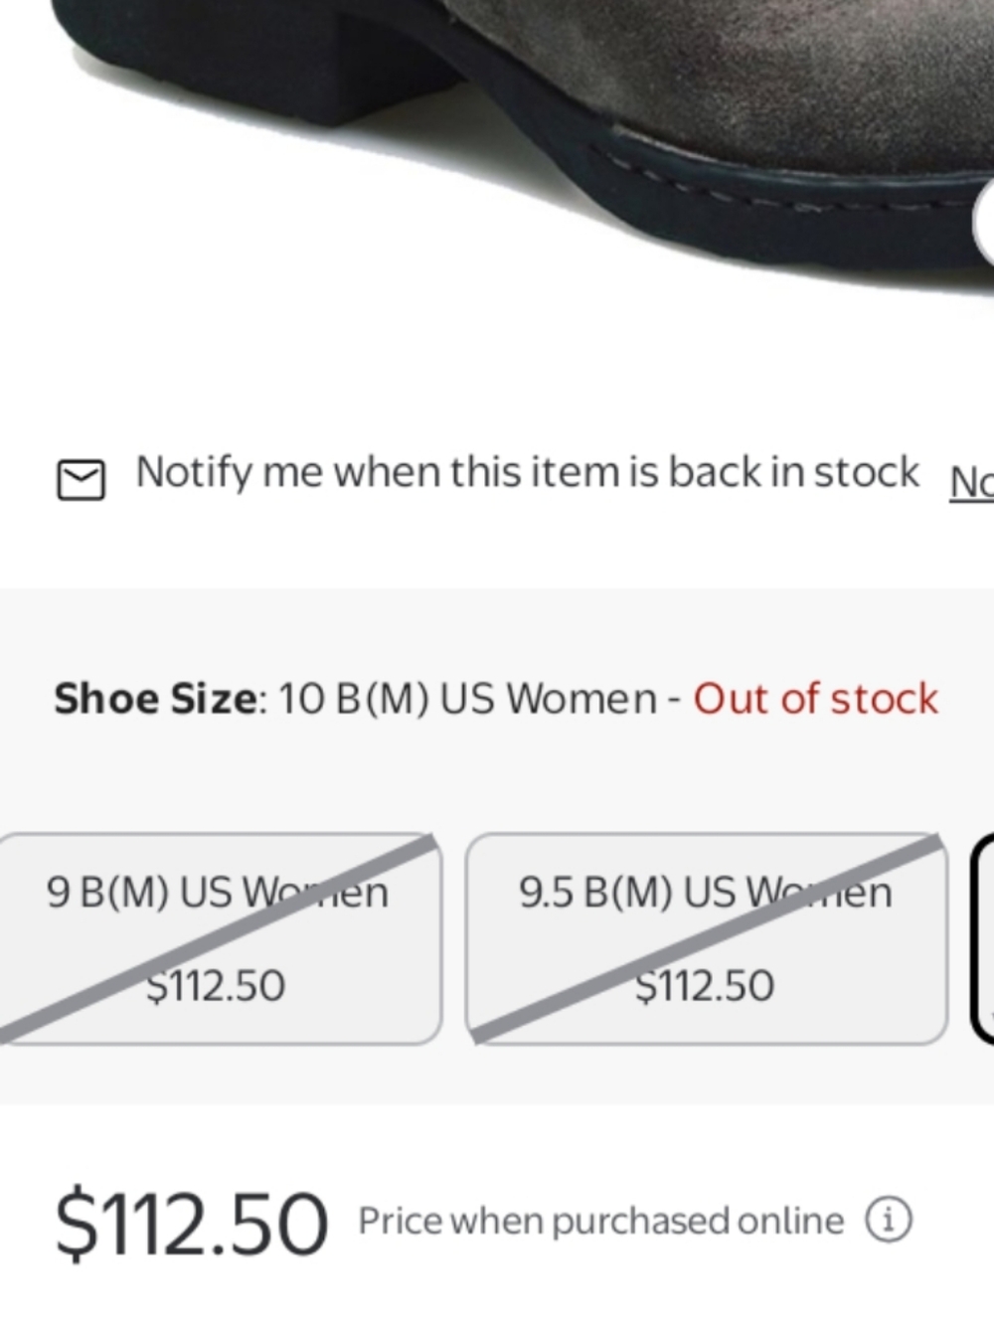The image size is (994, 1321).
Task: Tap the round carousel button beside boot image
Action: [x=984, y=222]
